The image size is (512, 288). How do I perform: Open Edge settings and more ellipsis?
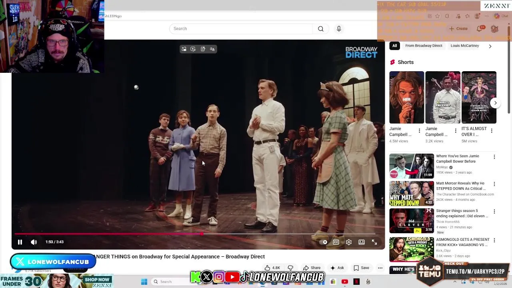click(487, 16)
